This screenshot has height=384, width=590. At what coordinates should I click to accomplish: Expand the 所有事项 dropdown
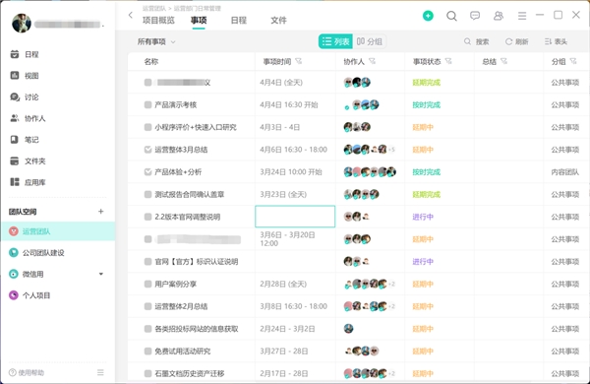156,41
